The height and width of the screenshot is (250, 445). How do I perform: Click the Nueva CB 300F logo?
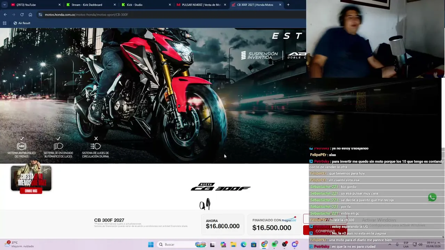220,187
